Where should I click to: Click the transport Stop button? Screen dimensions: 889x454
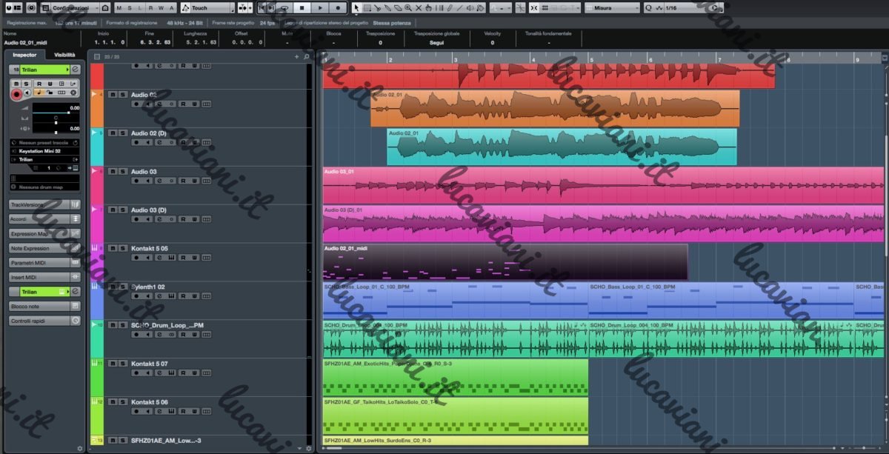[302, 7]
